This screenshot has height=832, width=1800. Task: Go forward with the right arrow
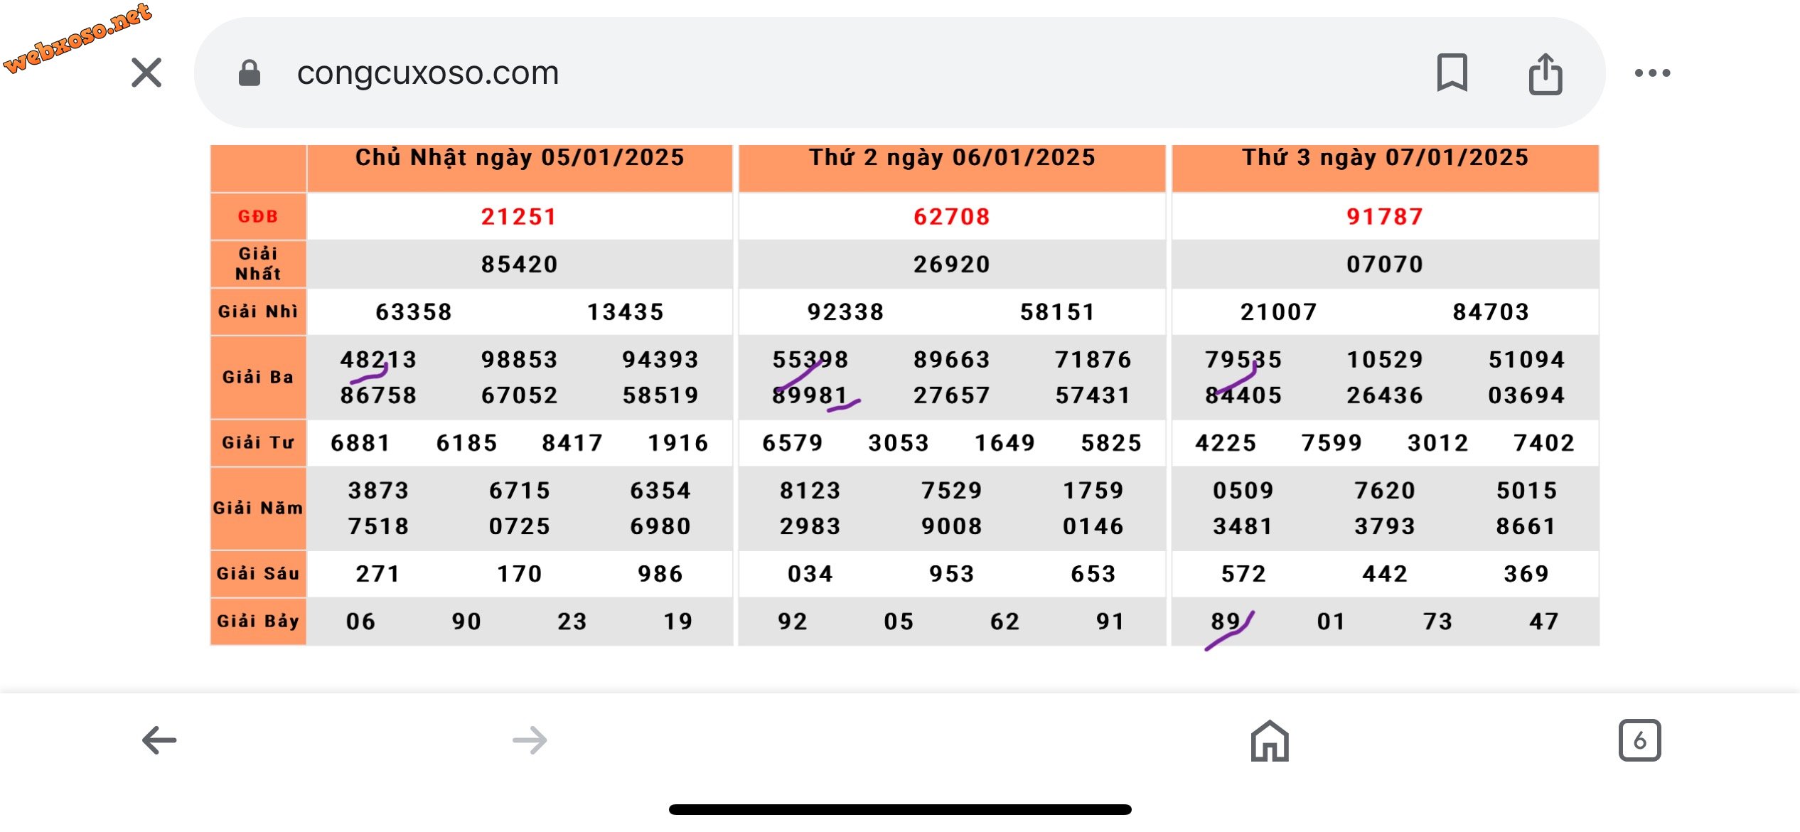tap(530, 740)
